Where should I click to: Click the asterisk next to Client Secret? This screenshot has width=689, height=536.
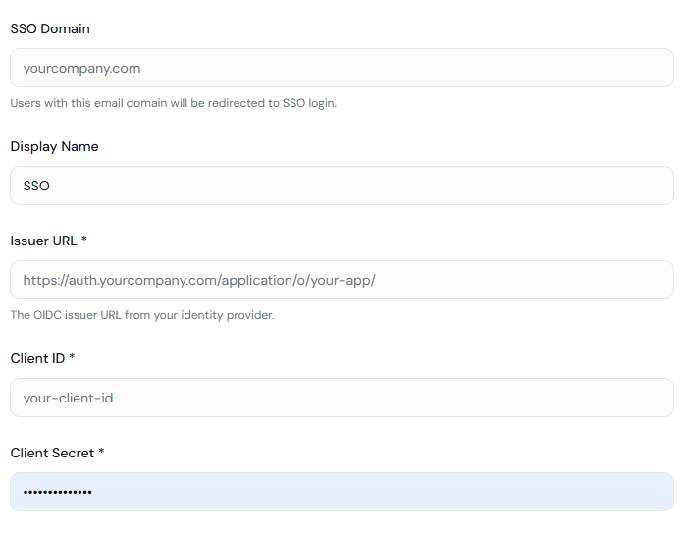[102, 453]
